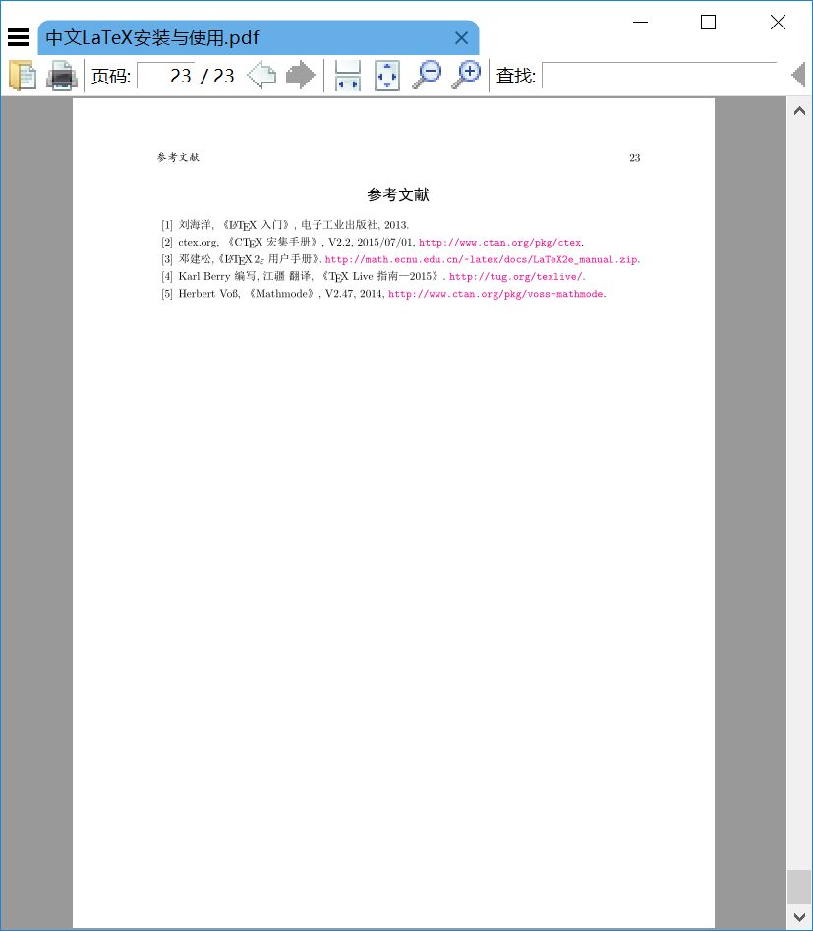This screenshot has height=931, width=813.
Task: Click the scrollbar up arrow
Action: point(799,110)
